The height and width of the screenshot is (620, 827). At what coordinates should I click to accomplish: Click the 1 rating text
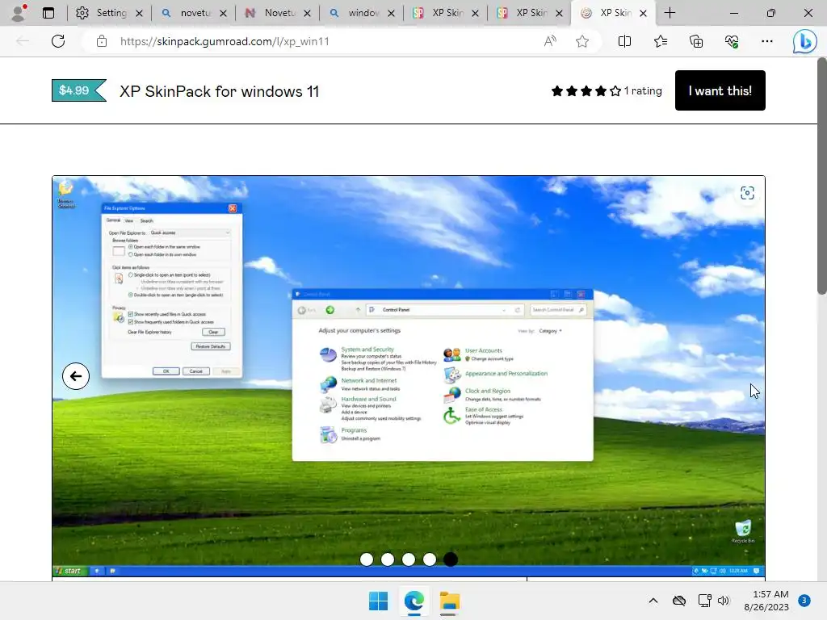[643, 90]
